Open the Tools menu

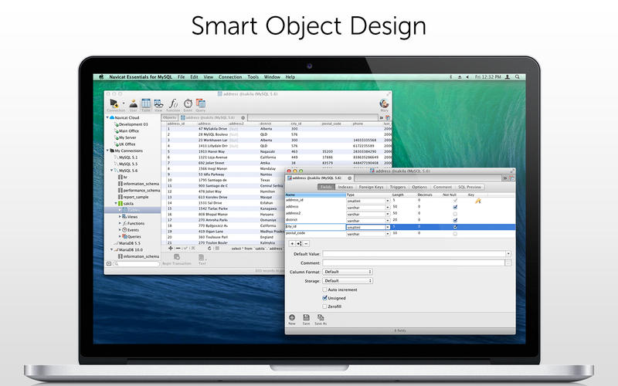tap(253, 77)
